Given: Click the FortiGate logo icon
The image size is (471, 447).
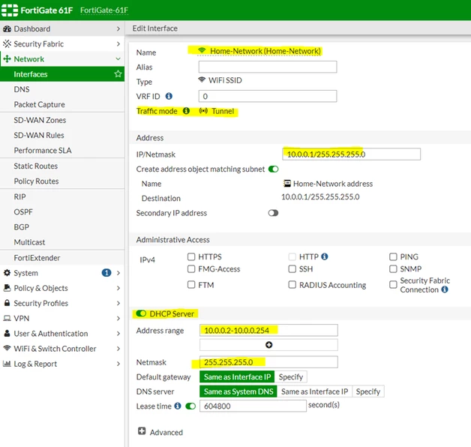Looking at the screenshot, I should [x=10, y=10].
